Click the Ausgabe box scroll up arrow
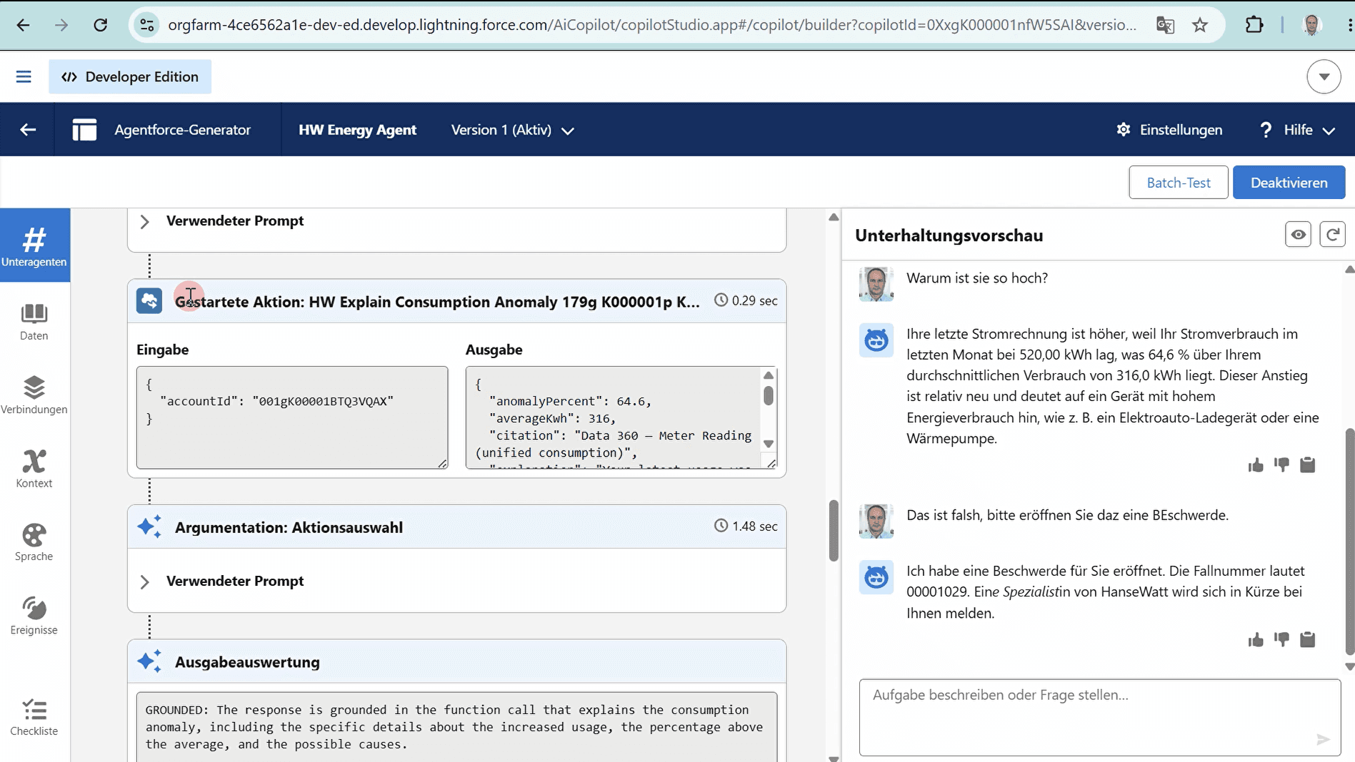The width and height of the screenshot is (1355, 762). (x=769, y=375)
